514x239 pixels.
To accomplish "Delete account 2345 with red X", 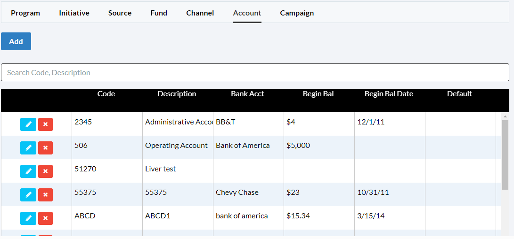I will tap(45, 124).
